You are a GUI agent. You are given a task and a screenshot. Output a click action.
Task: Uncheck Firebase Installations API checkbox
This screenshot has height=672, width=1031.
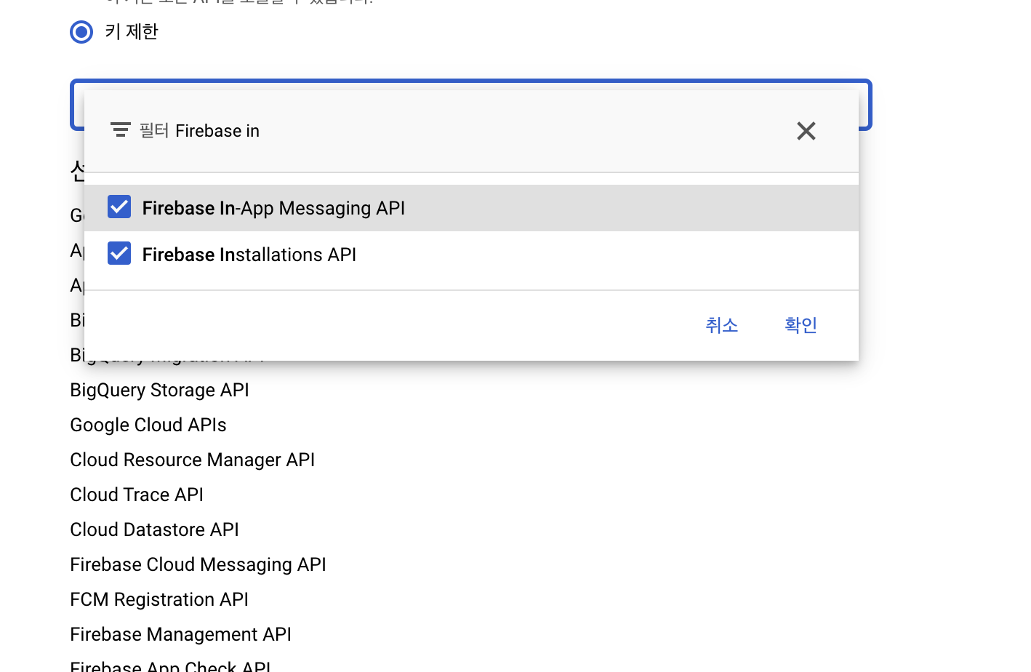(x=119, y=254)
